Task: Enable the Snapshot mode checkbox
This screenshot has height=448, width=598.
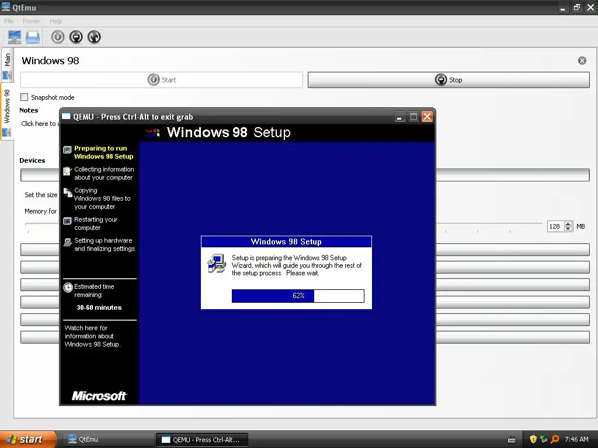Action: point(25,97)
